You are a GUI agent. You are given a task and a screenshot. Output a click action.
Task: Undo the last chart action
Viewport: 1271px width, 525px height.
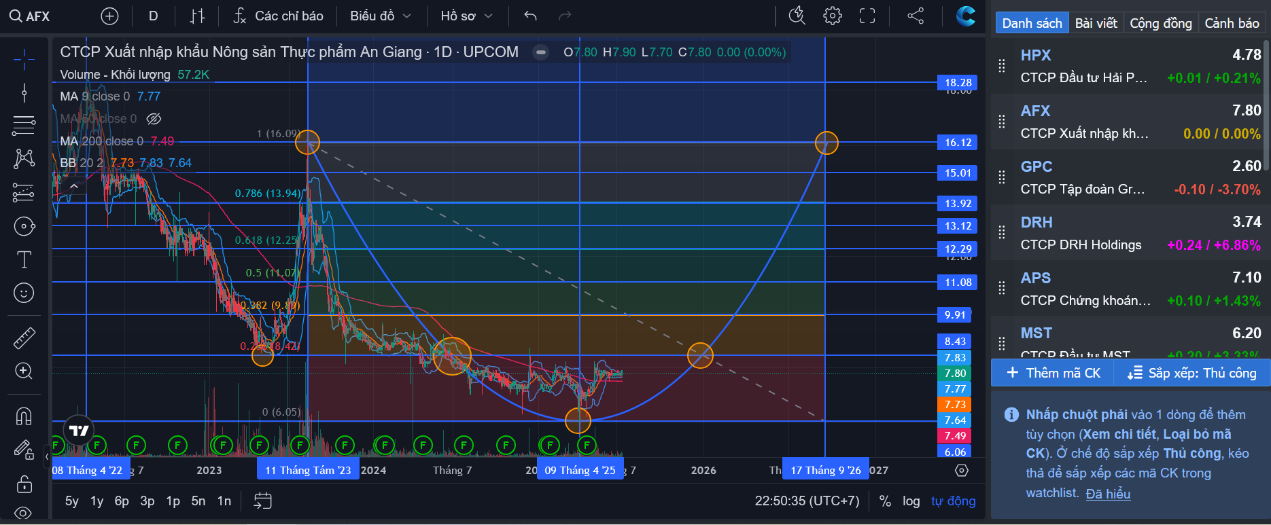pos(531,16)
